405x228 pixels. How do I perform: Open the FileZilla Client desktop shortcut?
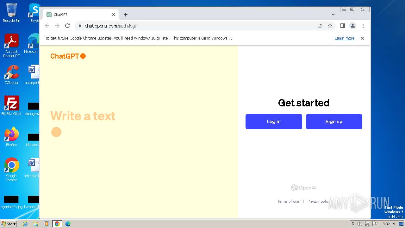coord(11,105)
